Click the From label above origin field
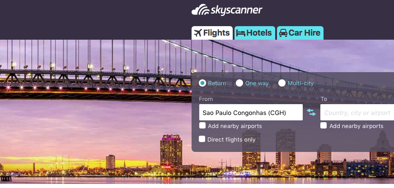This screenshot has width=394, height=188. [206, 99]
